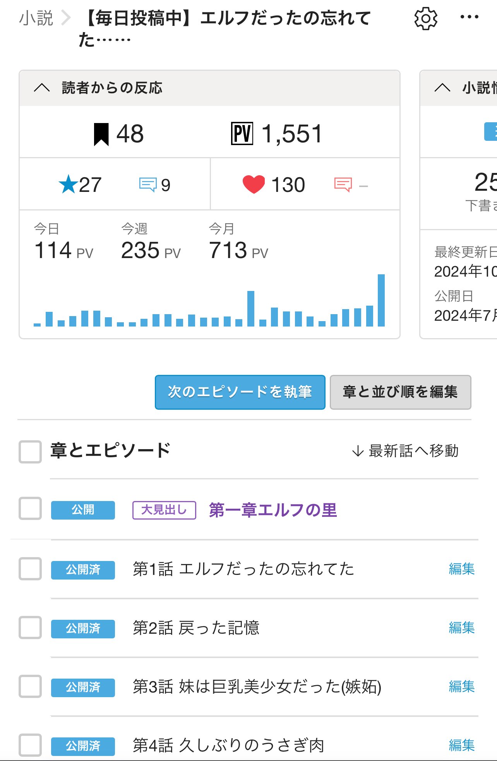Open the blue review comments icon
This screenshot has width=497, height=761.
click(148, 185)
